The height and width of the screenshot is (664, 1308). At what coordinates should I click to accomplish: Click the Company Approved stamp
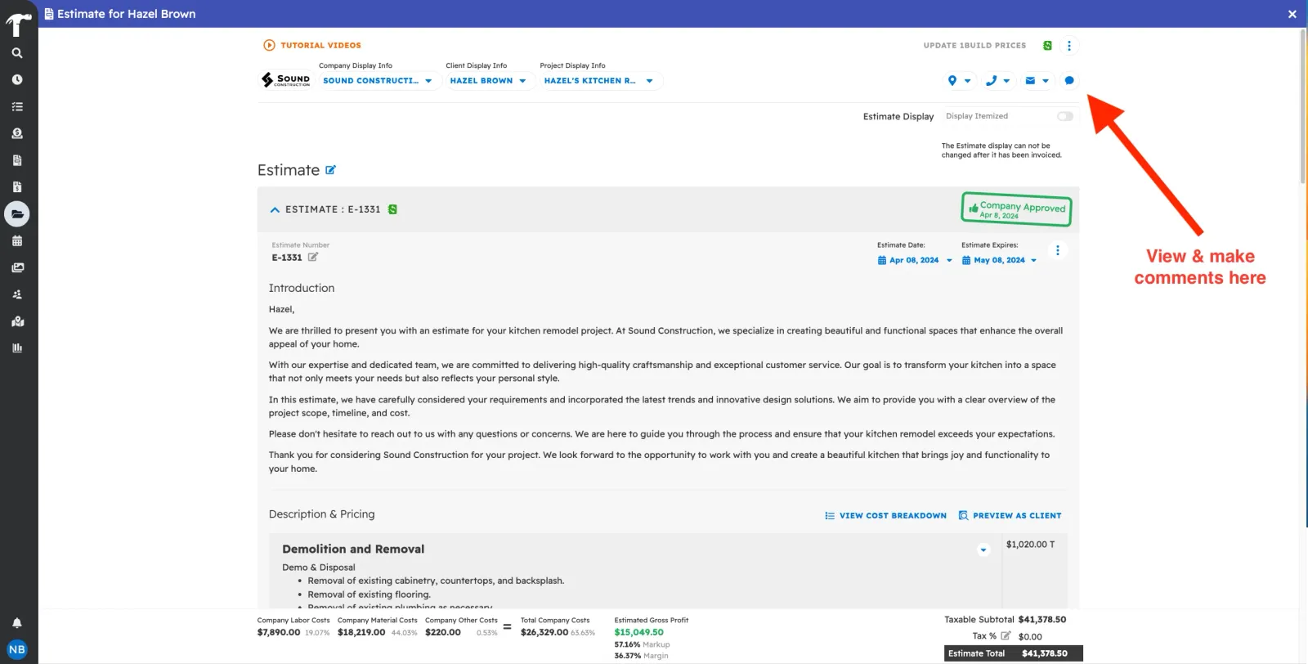click(x=1016, y=209)
